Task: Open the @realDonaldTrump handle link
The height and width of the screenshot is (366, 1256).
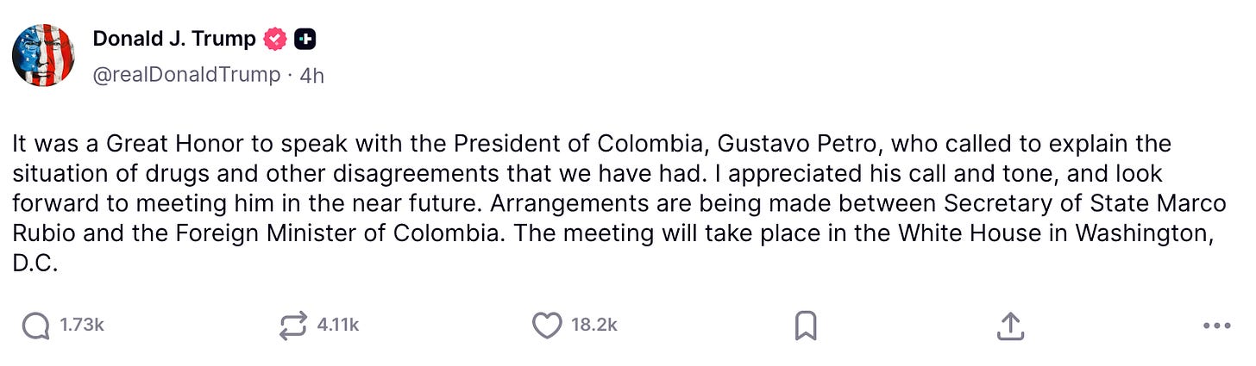Action: point(186,75)
